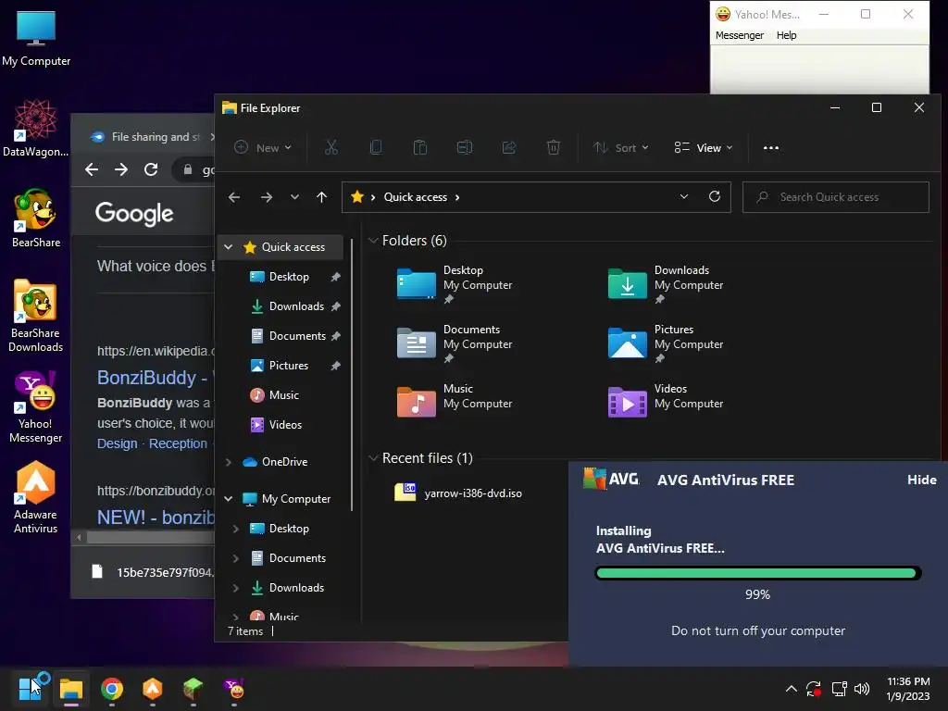Click the Search Quick access field

point(836,197)
